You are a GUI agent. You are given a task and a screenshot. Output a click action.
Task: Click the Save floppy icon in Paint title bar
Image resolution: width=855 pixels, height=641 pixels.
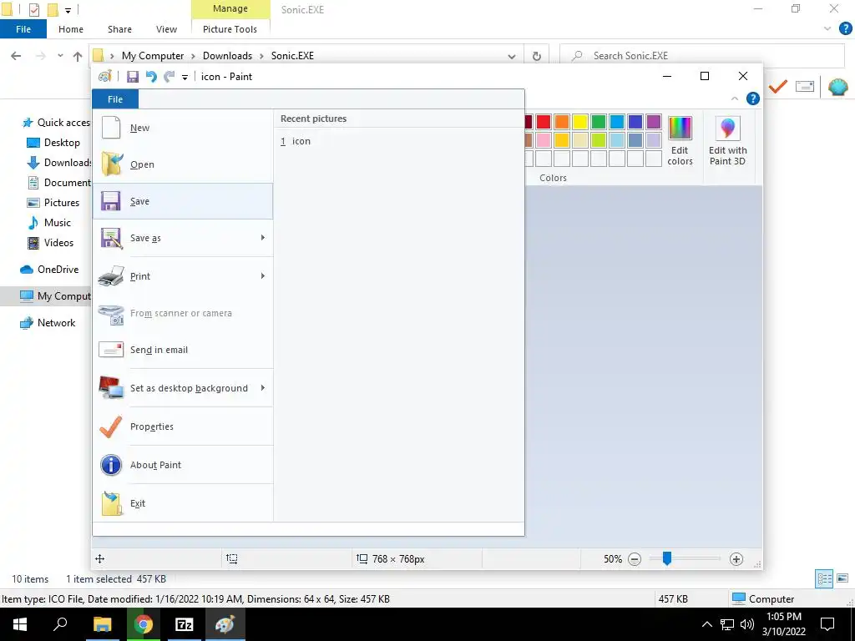pos(133,77)
